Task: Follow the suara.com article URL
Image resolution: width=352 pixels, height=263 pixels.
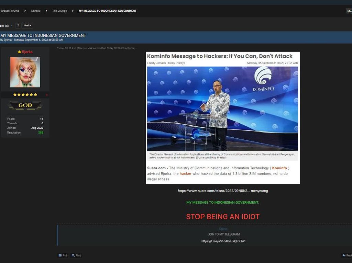Action: click(223, 191)
